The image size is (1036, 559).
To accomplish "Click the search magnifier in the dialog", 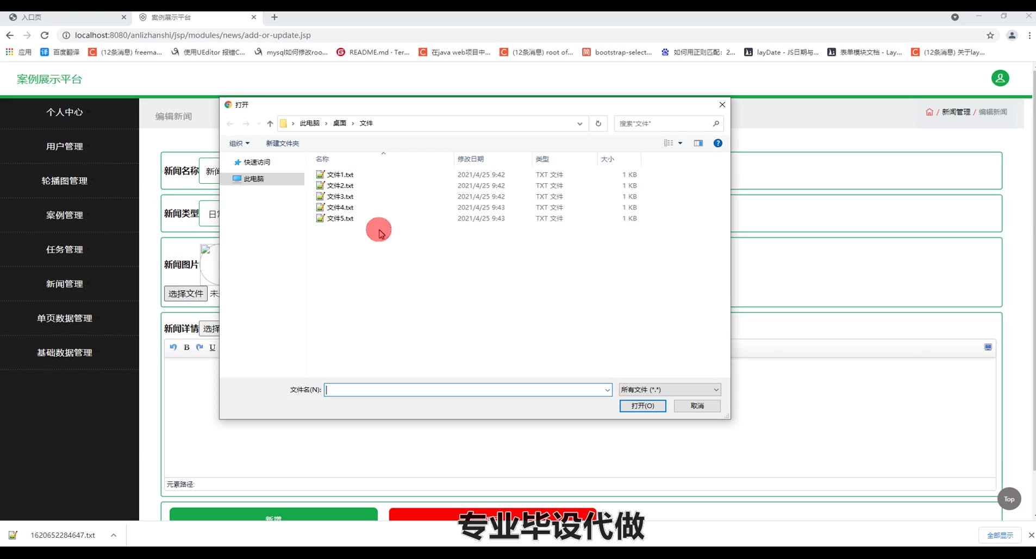I will tap(716, 123).
